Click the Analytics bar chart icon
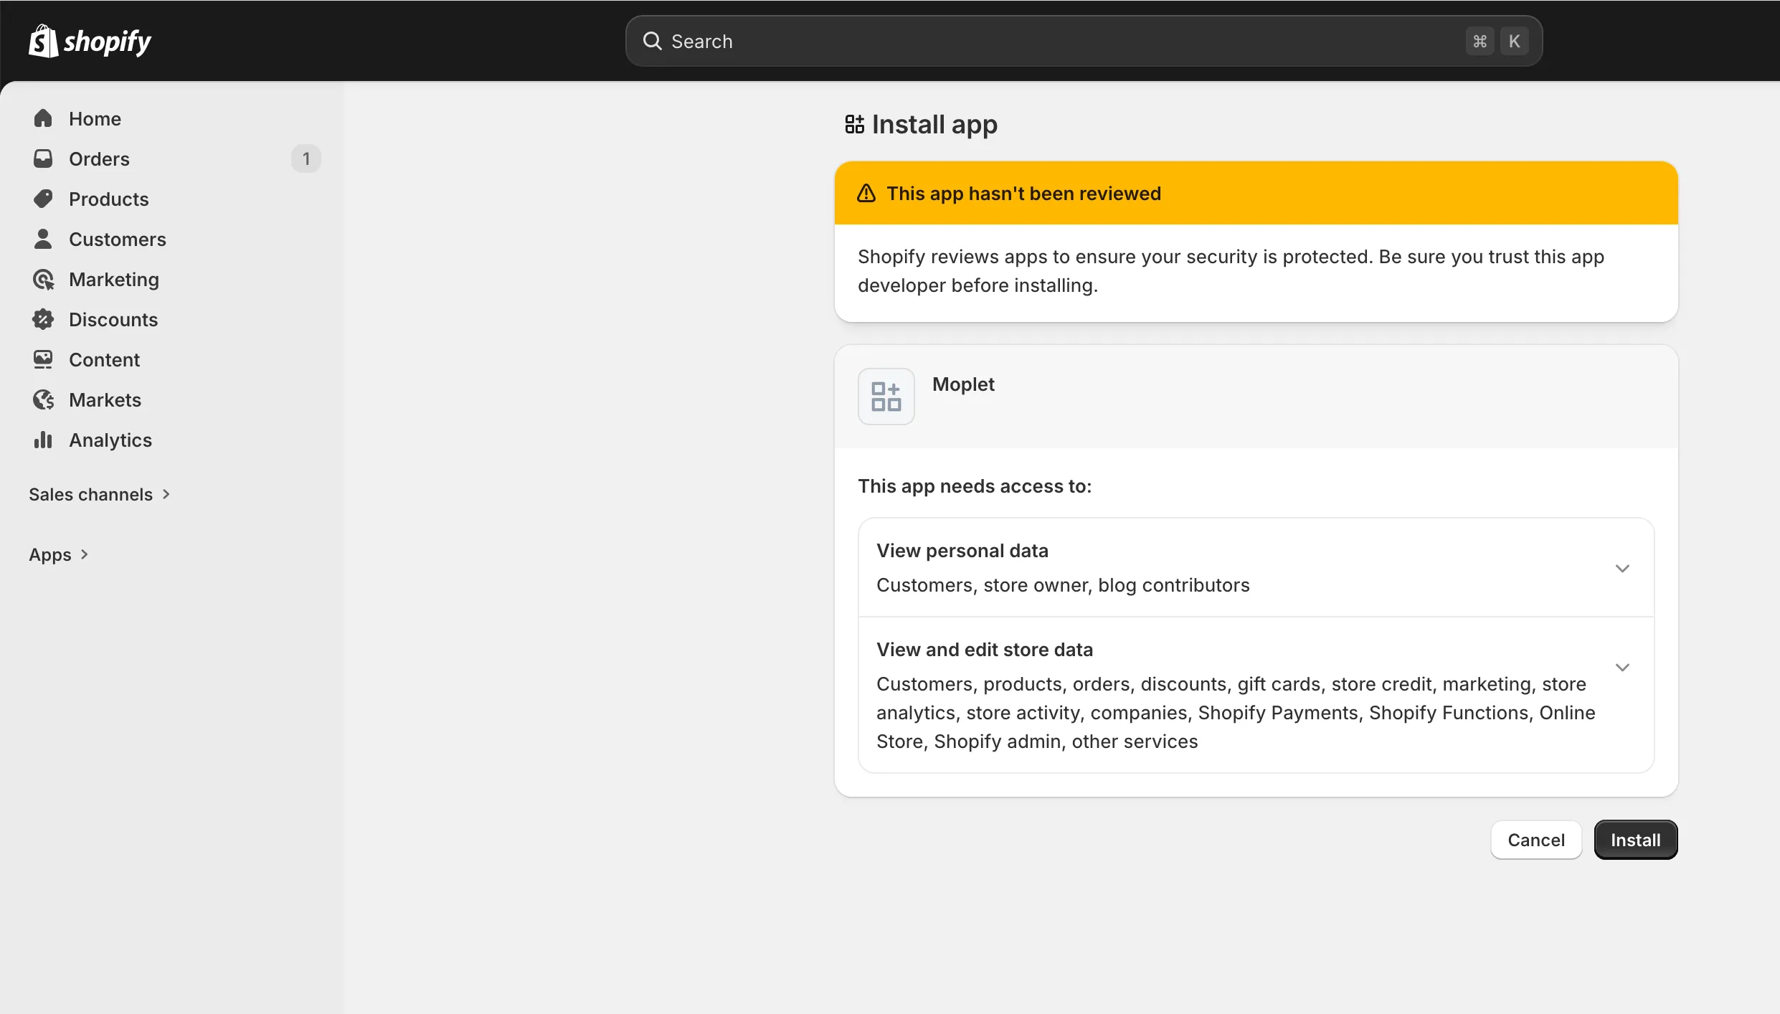Viewport: 1780px width, 1014px height. 43,440
